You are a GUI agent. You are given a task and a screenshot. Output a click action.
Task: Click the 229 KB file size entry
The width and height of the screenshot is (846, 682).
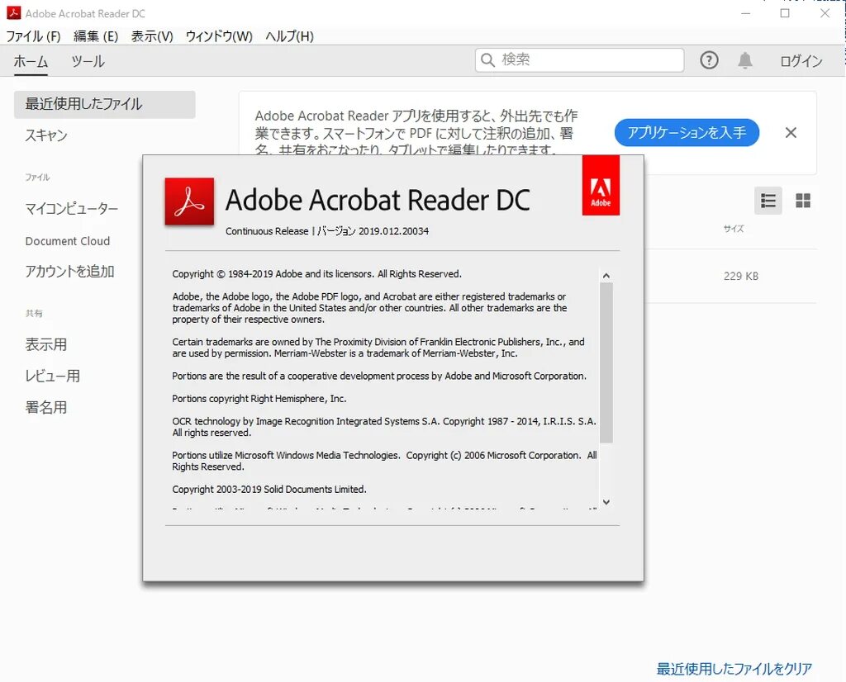pyautogui.click(x=741, y=276)
